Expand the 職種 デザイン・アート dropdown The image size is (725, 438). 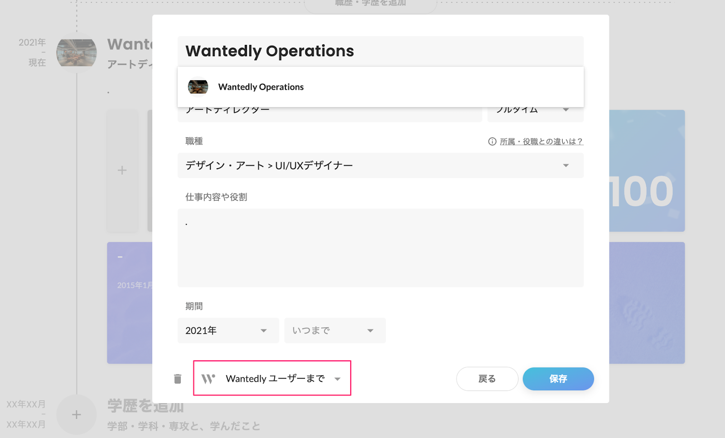(381, 165)
